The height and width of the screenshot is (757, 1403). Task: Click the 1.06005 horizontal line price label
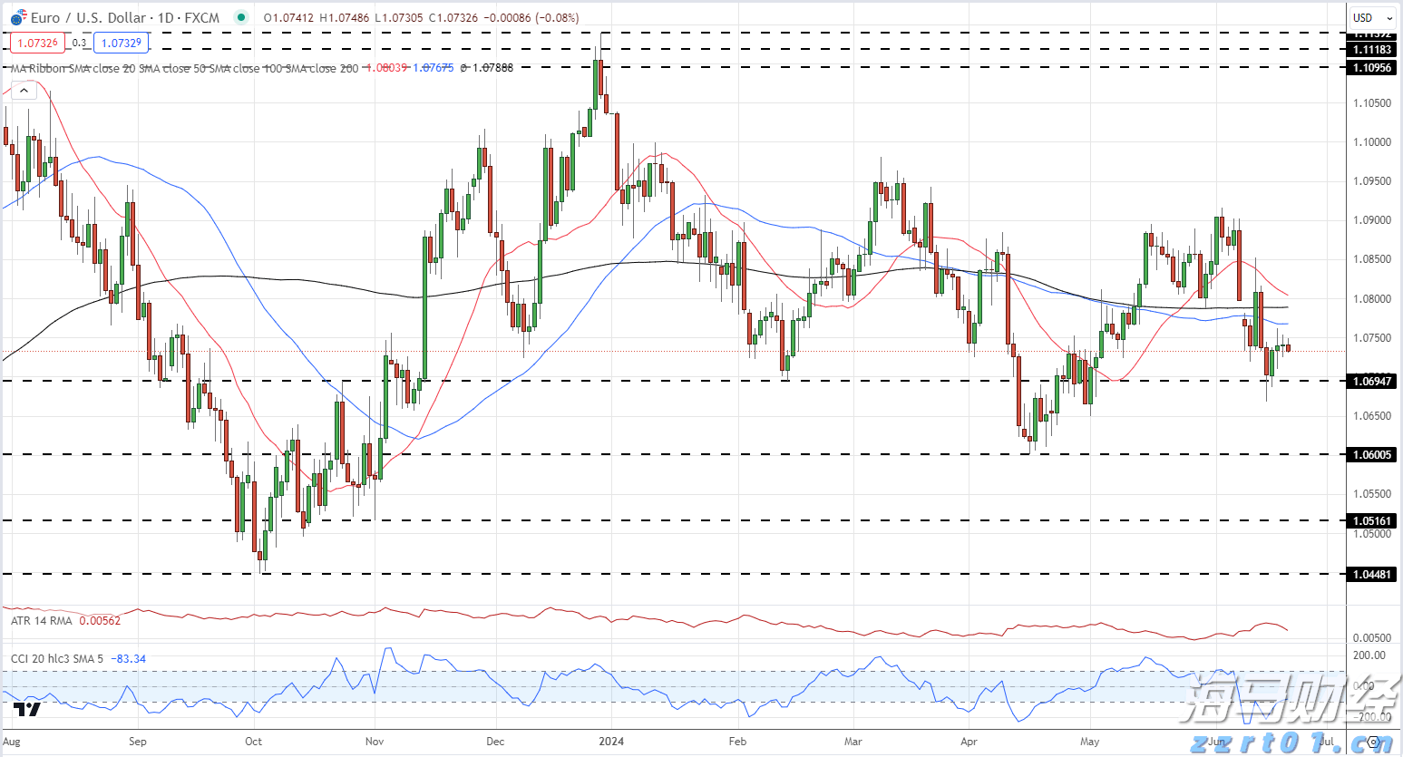[x=1372, y=454]
